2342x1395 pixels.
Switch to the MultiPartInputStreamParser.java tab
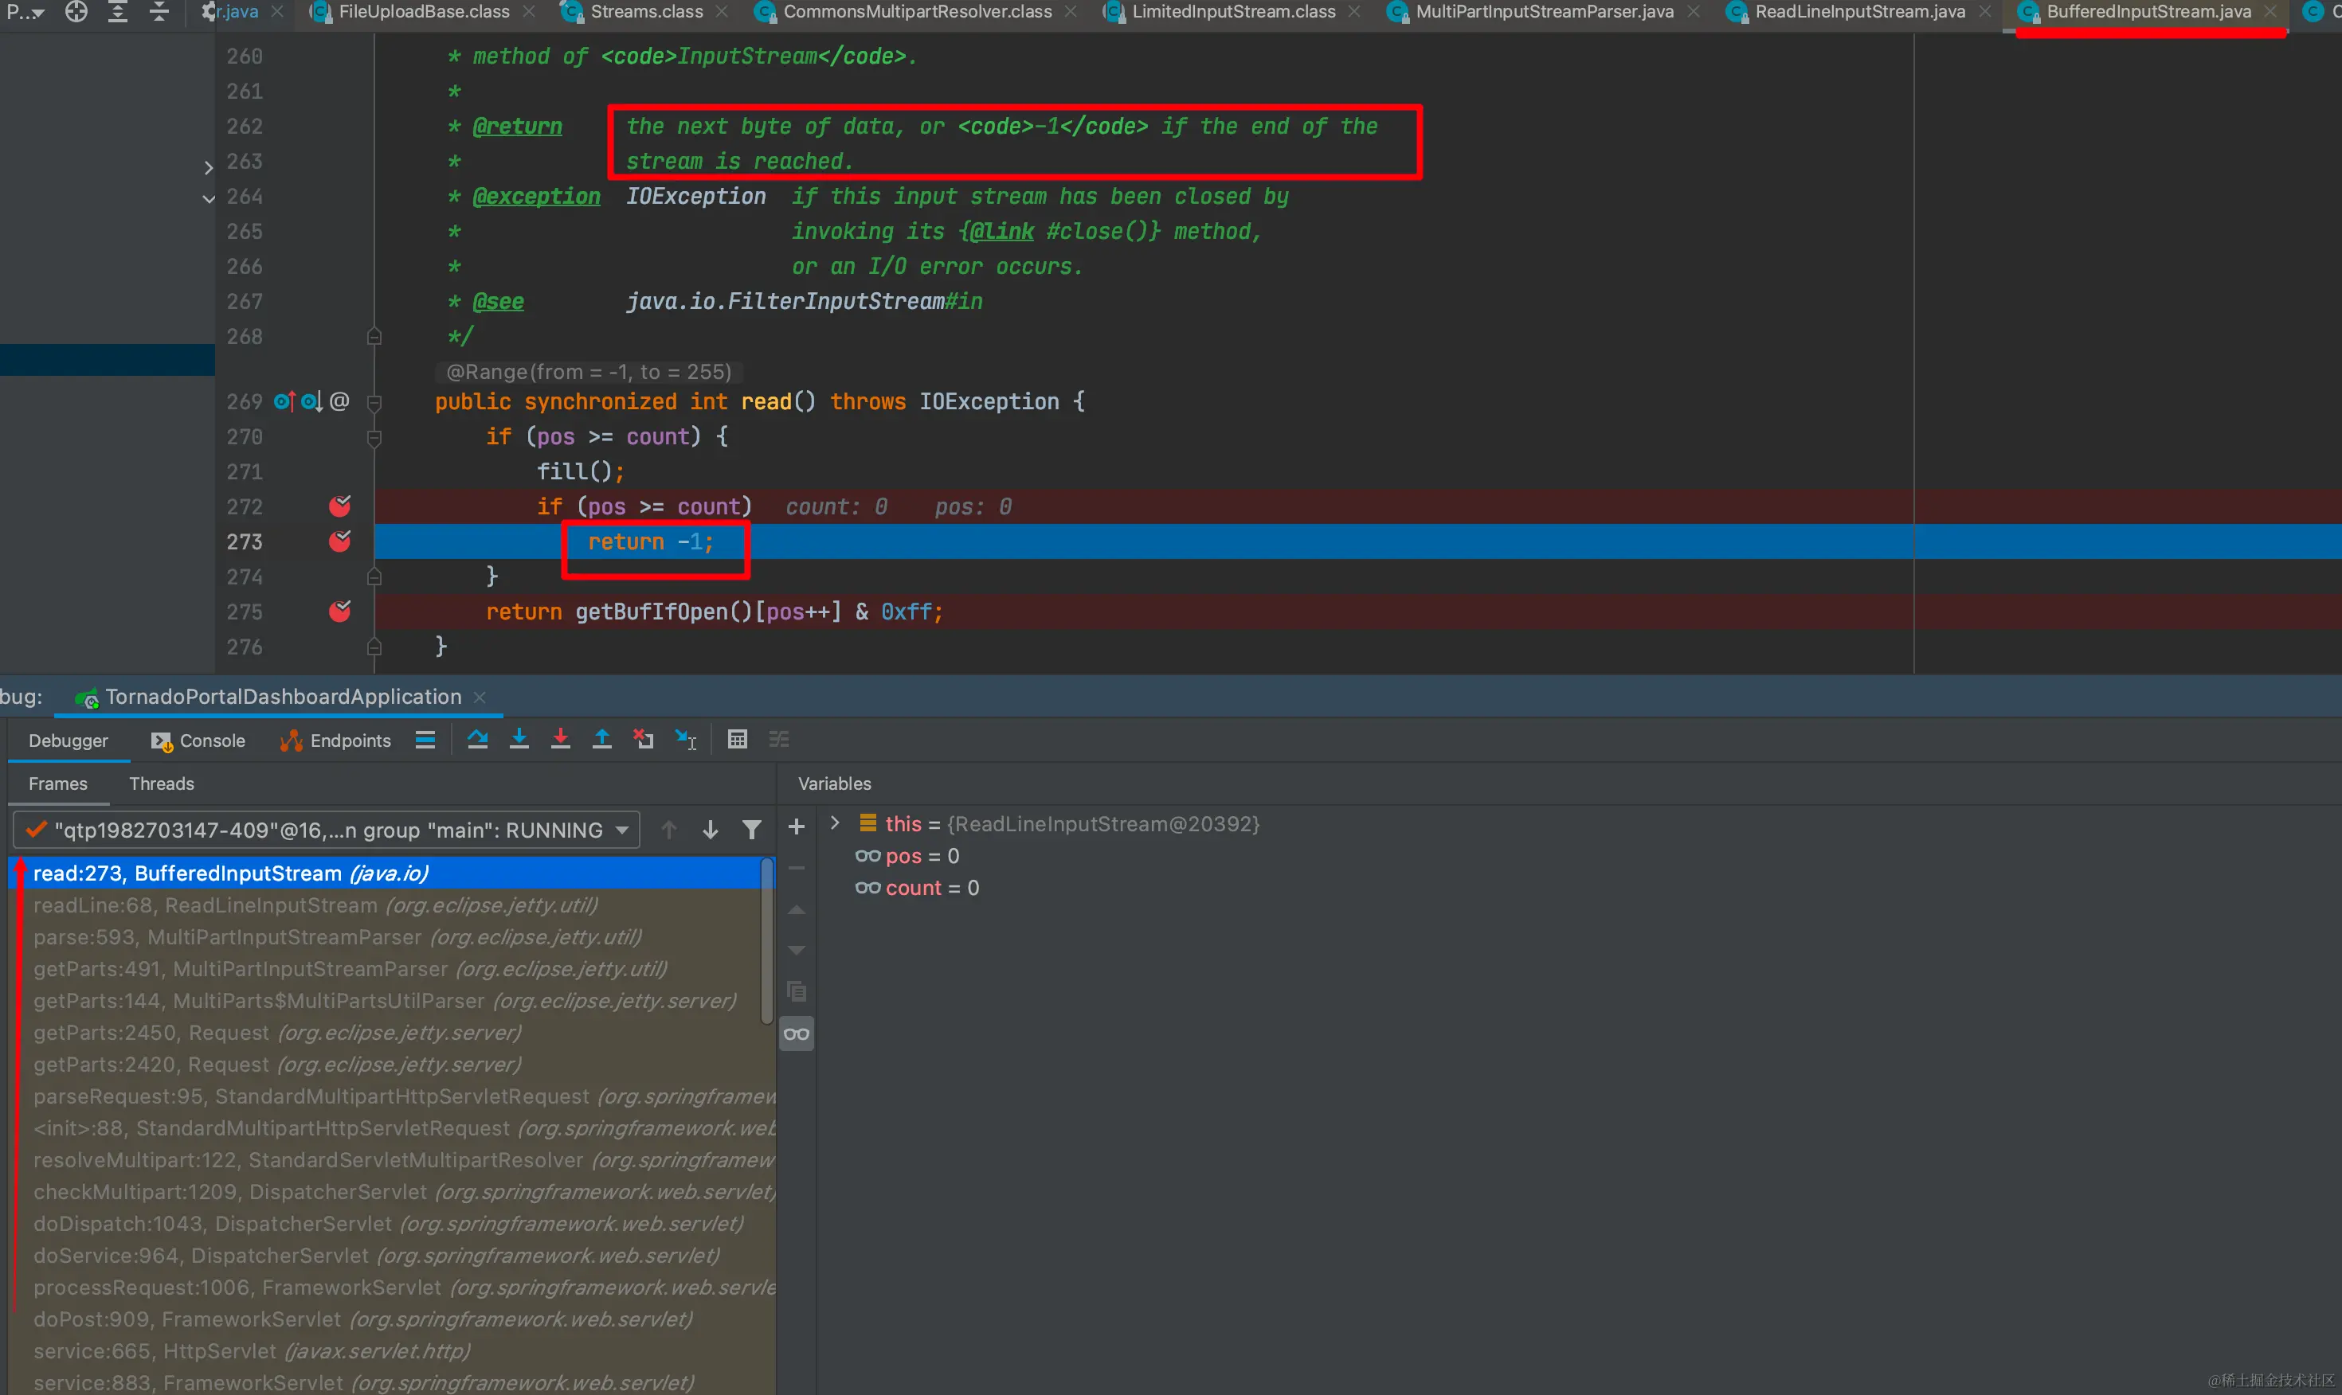pyautogui.click(x=1543, y=12)
